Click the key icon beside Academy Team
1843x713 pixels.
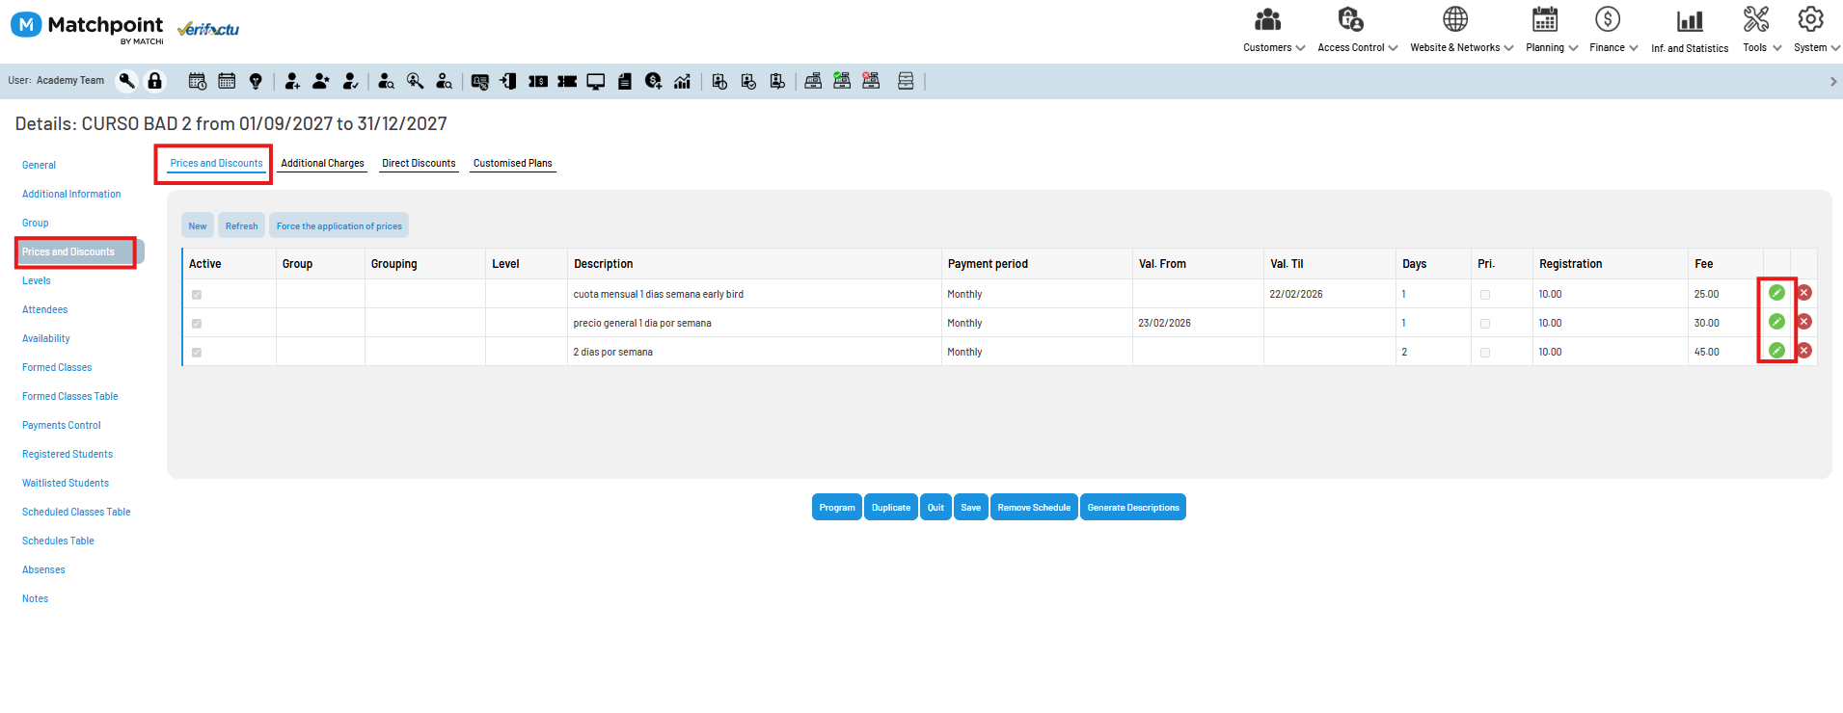click(126, 81)
